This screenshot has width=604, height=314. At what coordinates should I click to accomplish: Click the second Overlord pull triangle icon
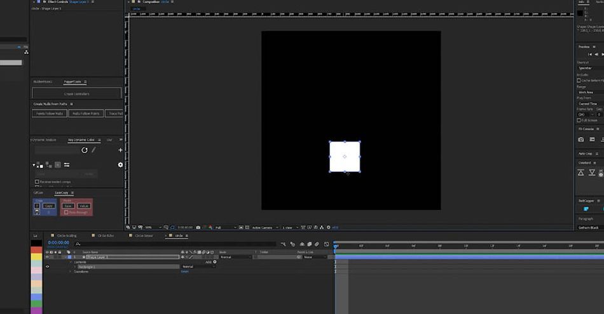click(592, 173)
